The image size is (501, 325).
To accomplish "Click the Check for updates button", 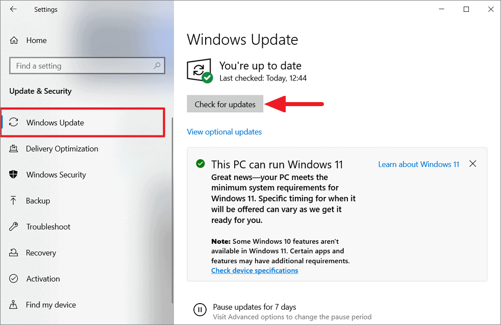I will click(225, 104).
